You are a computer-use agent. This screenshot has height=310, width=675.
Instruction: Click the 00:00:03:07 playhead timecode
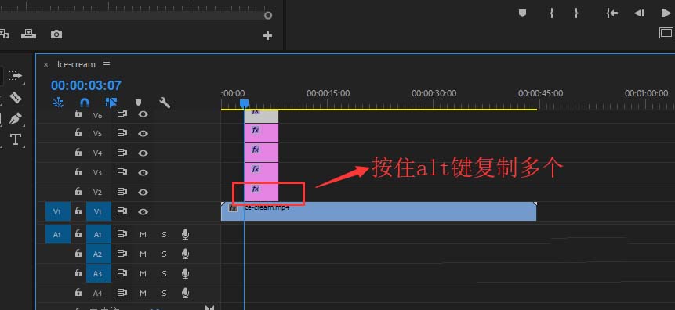(x=86, y=85)
